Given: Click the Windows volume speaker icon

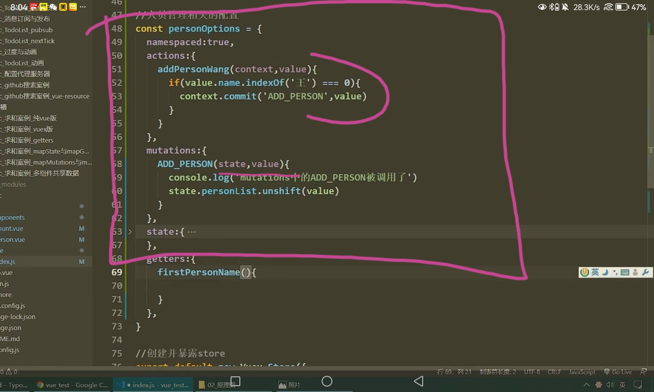Looking at the screenshot, I should (610, 385).
